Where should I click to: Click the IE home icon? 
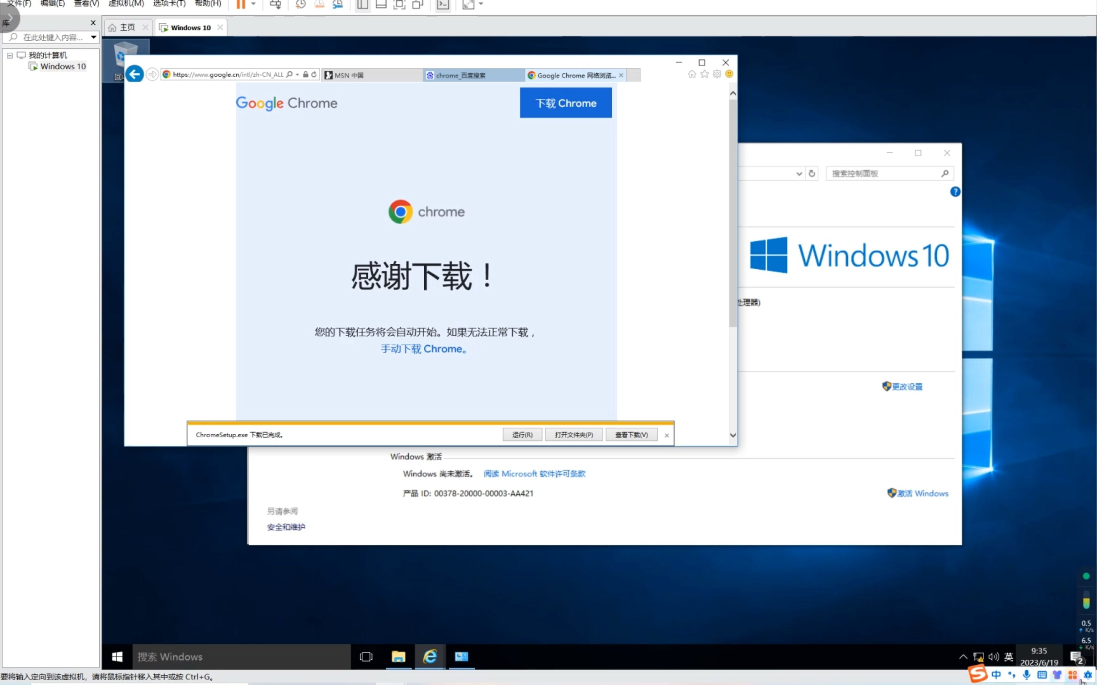[692, 74]
